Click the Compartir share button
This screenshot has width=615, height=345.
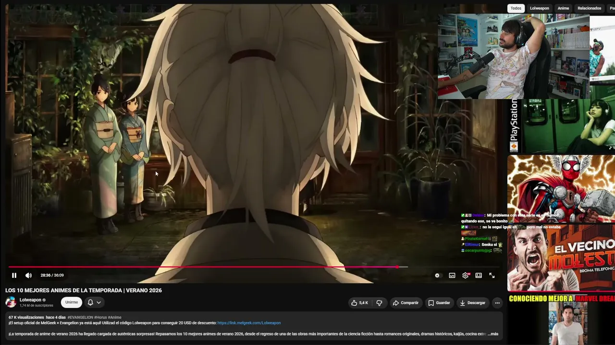coord(406,303)
